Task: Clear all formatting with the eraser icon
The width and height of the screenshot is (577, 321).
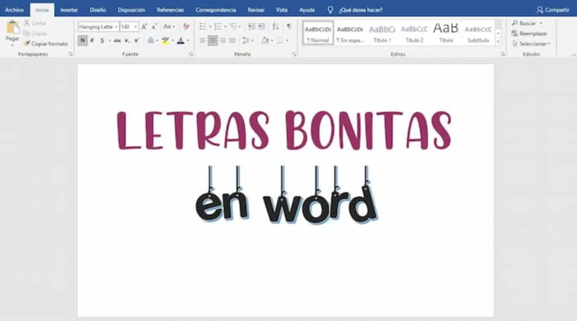Action: coord(186,27)
